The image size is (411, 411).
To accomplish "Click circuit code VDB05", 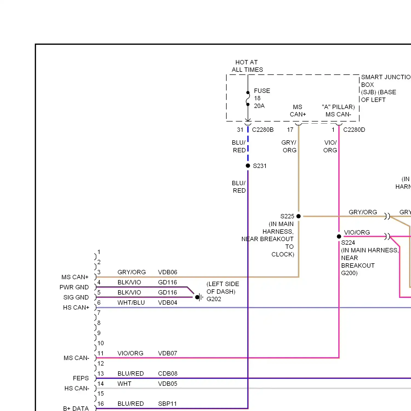I will tap(168, 384).
